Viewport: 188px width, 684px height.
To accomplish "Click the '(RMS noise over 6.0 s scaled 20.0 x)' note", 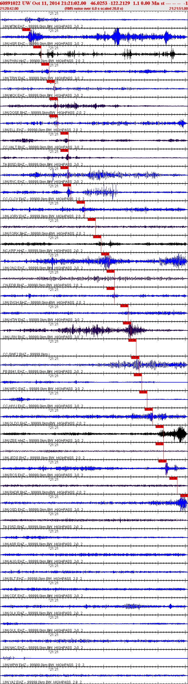I will [x=94, y=9].
